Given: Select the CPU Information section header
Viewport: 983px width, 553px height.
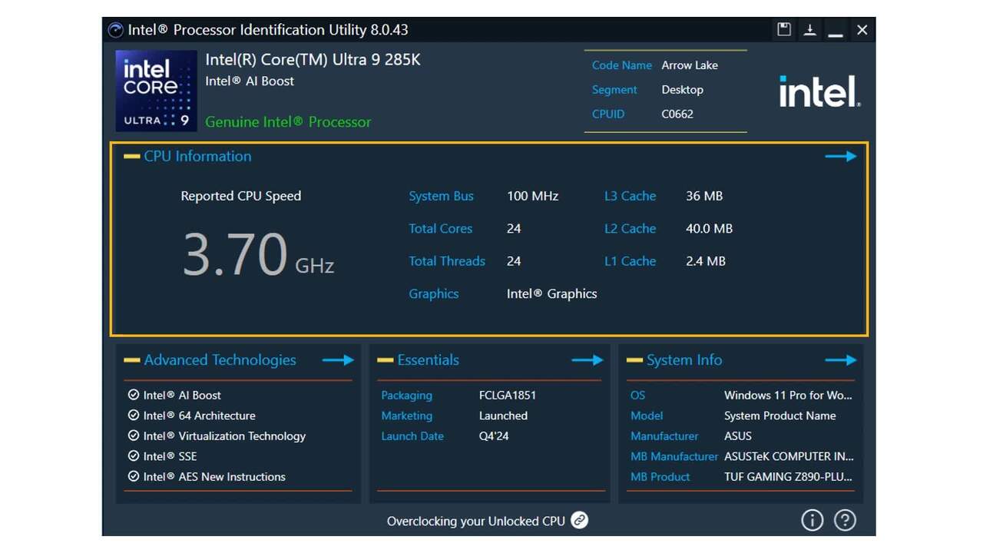Looking at the screenshot, I should tap(197, 156).
